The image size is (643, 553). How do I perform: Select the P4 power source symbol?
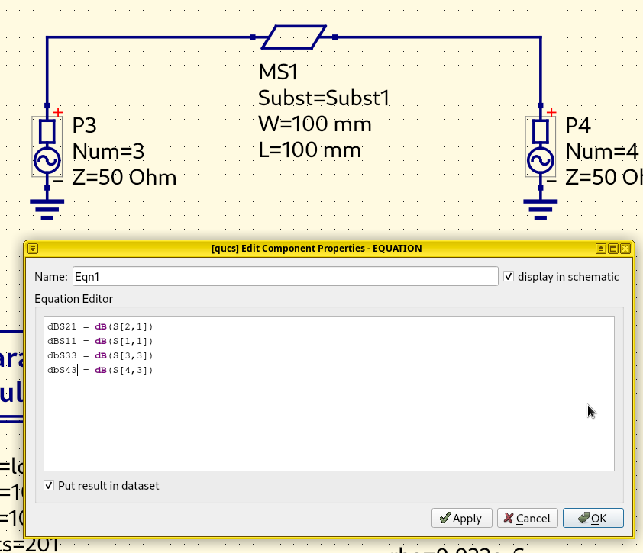point(541,146)
